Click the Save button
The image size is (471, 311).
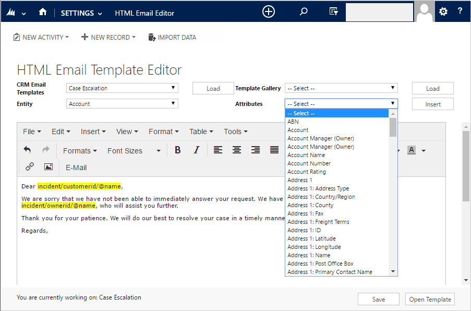click(378, 298)
